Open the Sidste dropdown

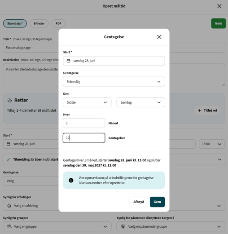point(87,102)
